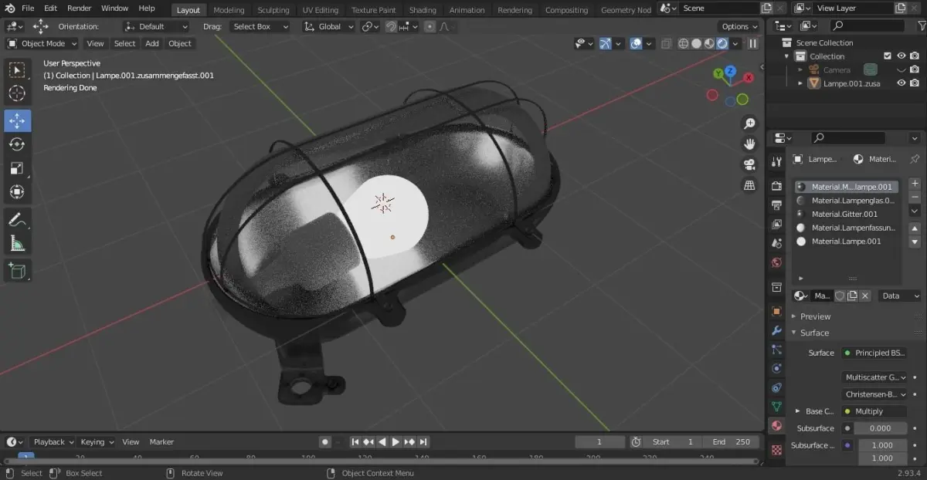The height and width of the screenshot is (480, 927).
Task: Click the Zoom viewport icon
Action: 749,123
